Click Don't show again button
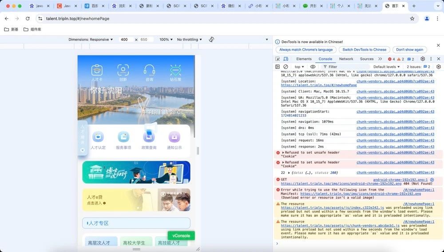This screenshot has height=252, width=444. (x=409, y=50)
